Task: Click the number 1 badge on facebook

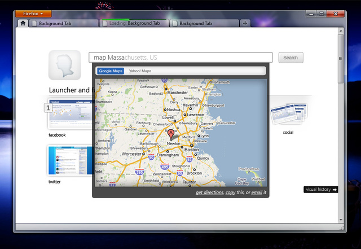Action: pos(48,108)
